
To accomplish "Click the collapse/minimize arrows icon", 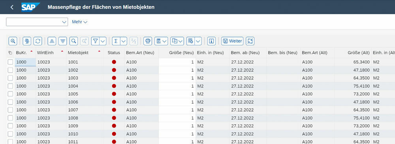I will coord(250,41).
